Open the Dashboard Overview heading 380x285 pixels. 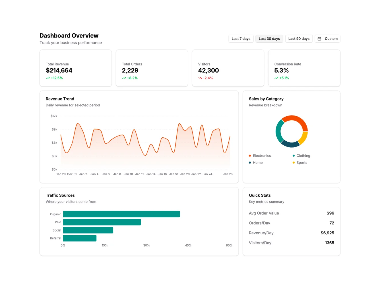[69, 35]
